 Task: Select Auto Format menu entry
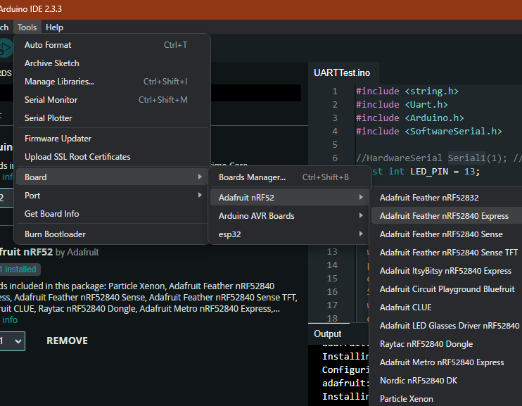112,45
